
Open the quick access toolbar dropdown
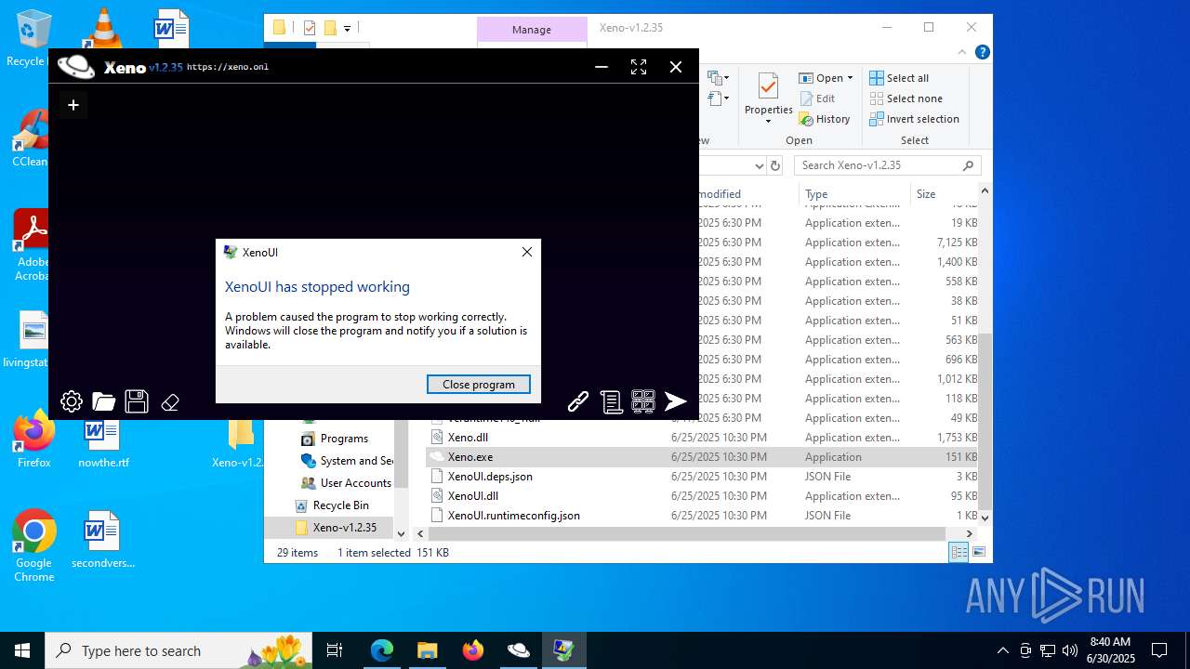click(x=347, y=28)
